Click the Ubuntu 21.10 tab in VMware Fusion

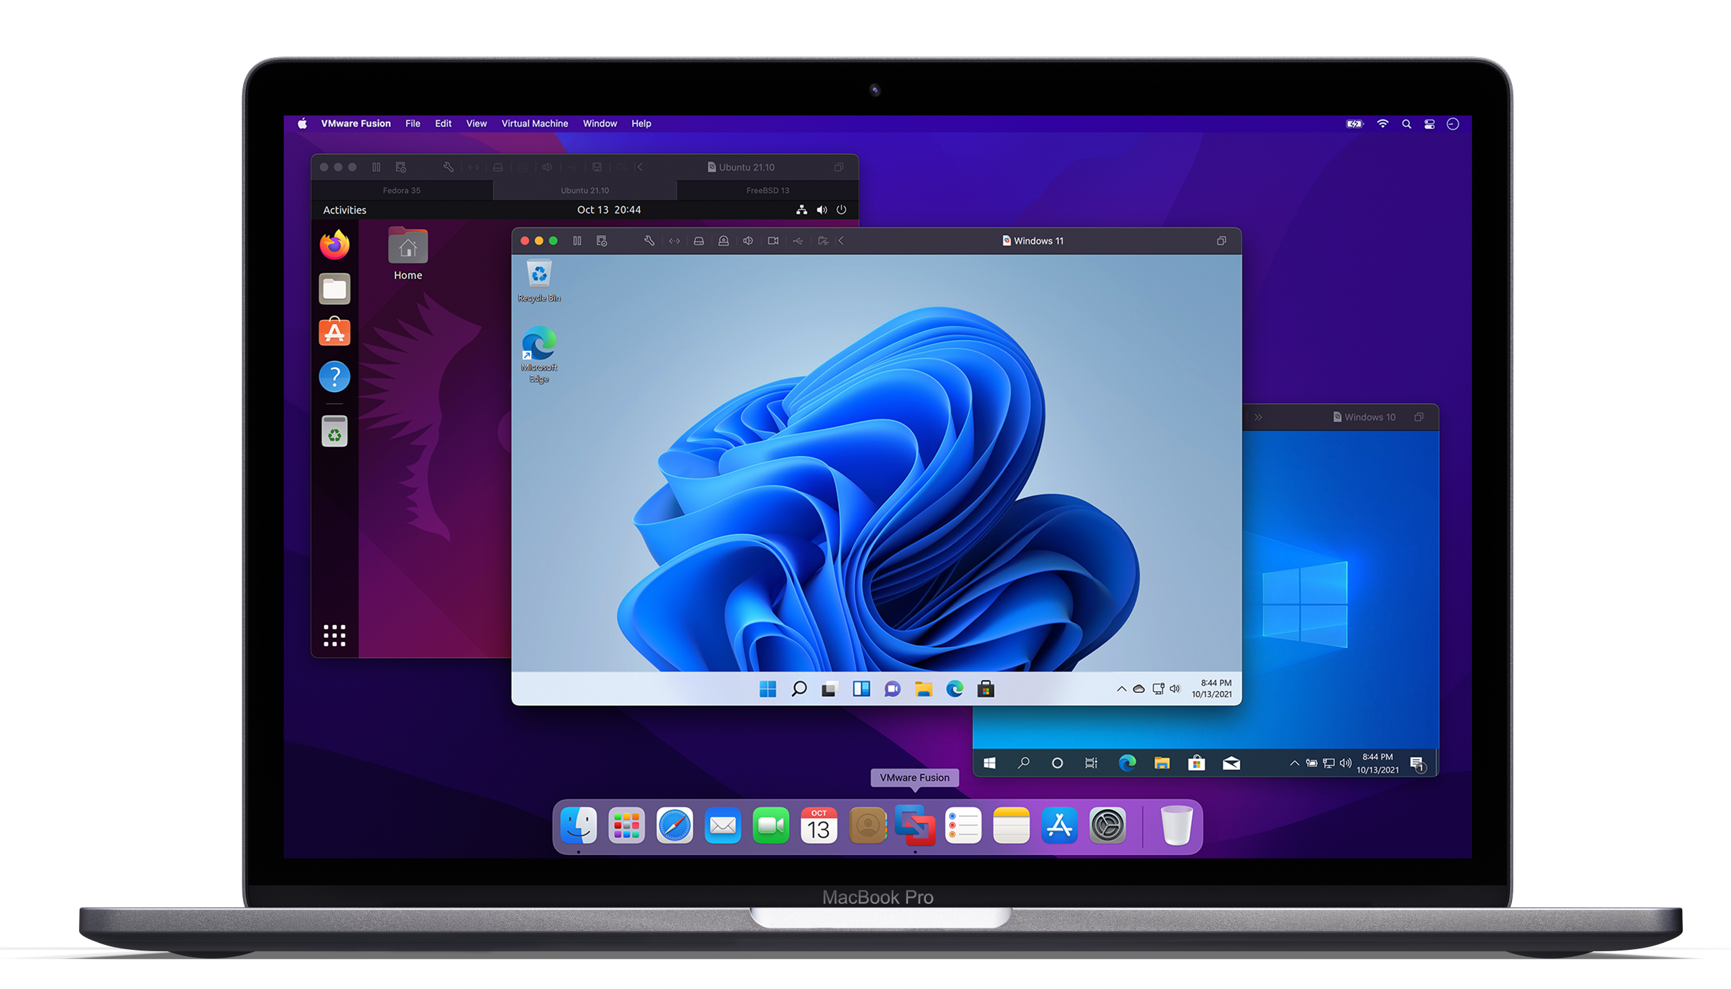click(x=582, y=190)
